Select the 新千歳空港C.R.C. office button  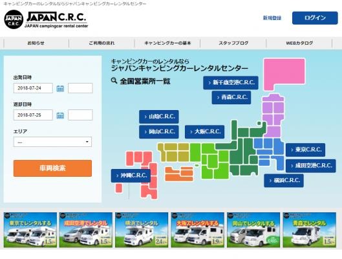pos(231,83)
